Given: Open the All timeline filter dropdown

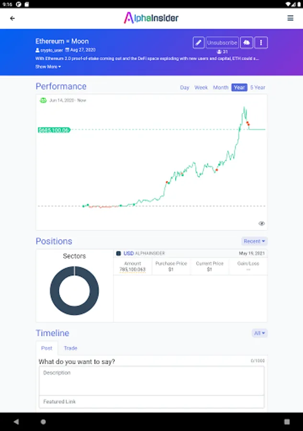Looking at the screenshot, I should pyautogui.click(x=259, y=333).
